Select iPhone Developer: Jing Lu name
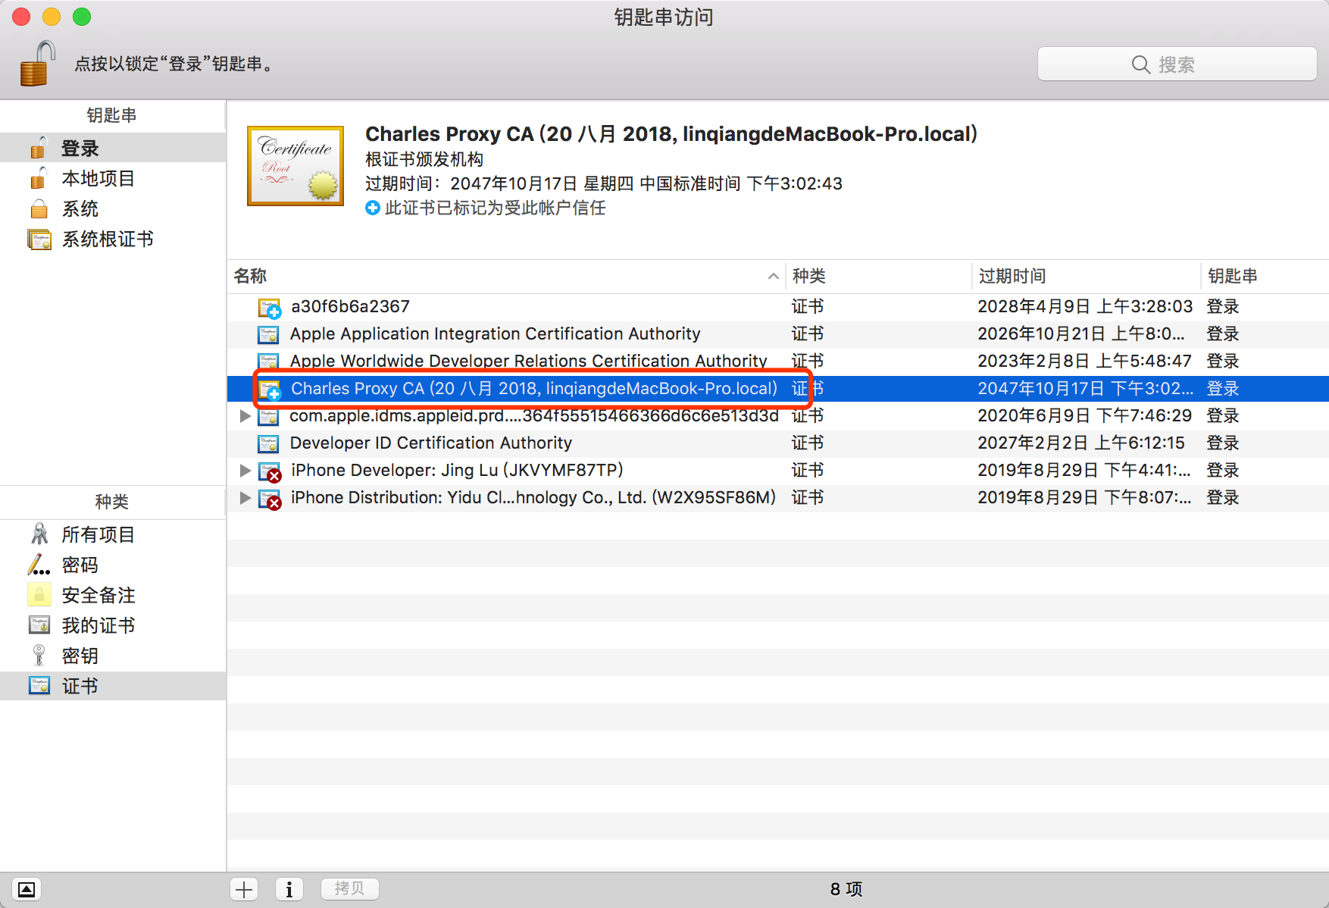The width and height of the screenshot is (1329, 908). coord(457,471)
